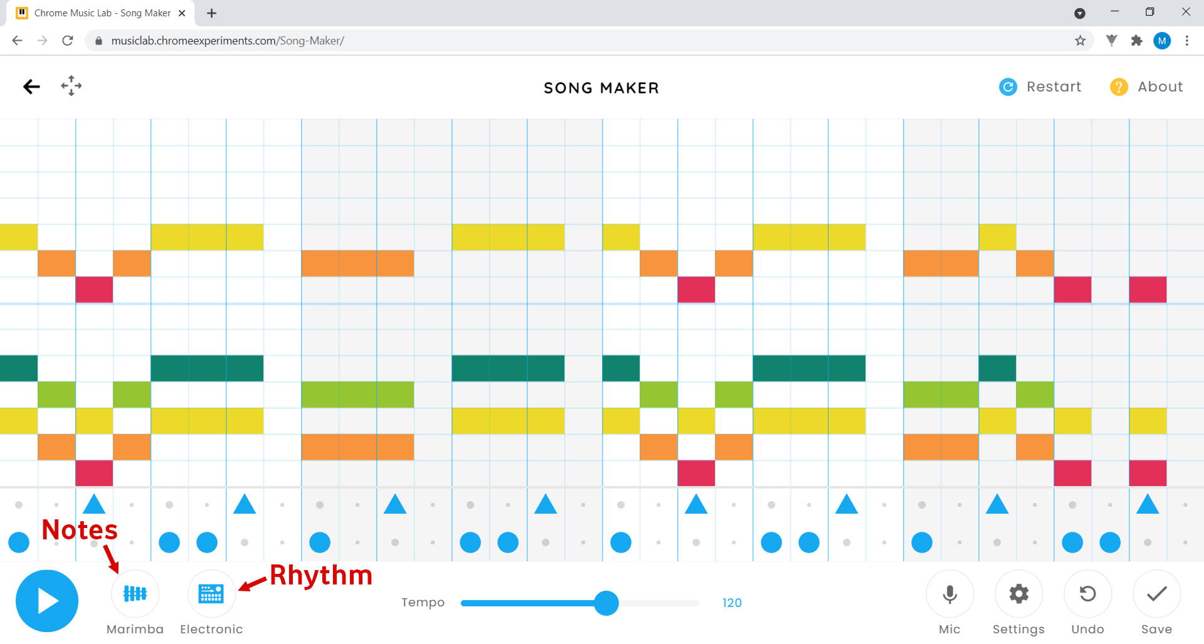Bookmark this page with the star icon

(1080, 41)
